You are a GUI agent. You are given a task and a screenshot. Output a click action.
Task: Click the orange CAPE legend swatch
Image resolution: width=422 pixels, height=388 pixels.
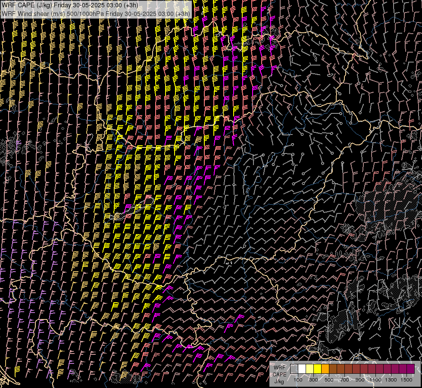325,369
